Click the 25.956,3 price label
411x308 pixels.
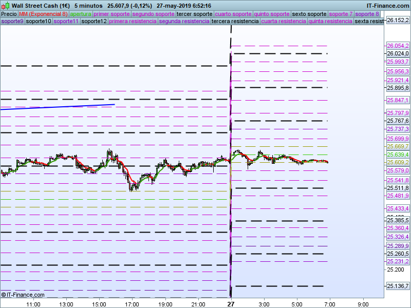(398, 71)
